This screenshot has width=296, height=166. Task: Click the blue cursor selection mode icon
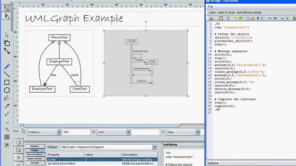click(x=6, y=16)
